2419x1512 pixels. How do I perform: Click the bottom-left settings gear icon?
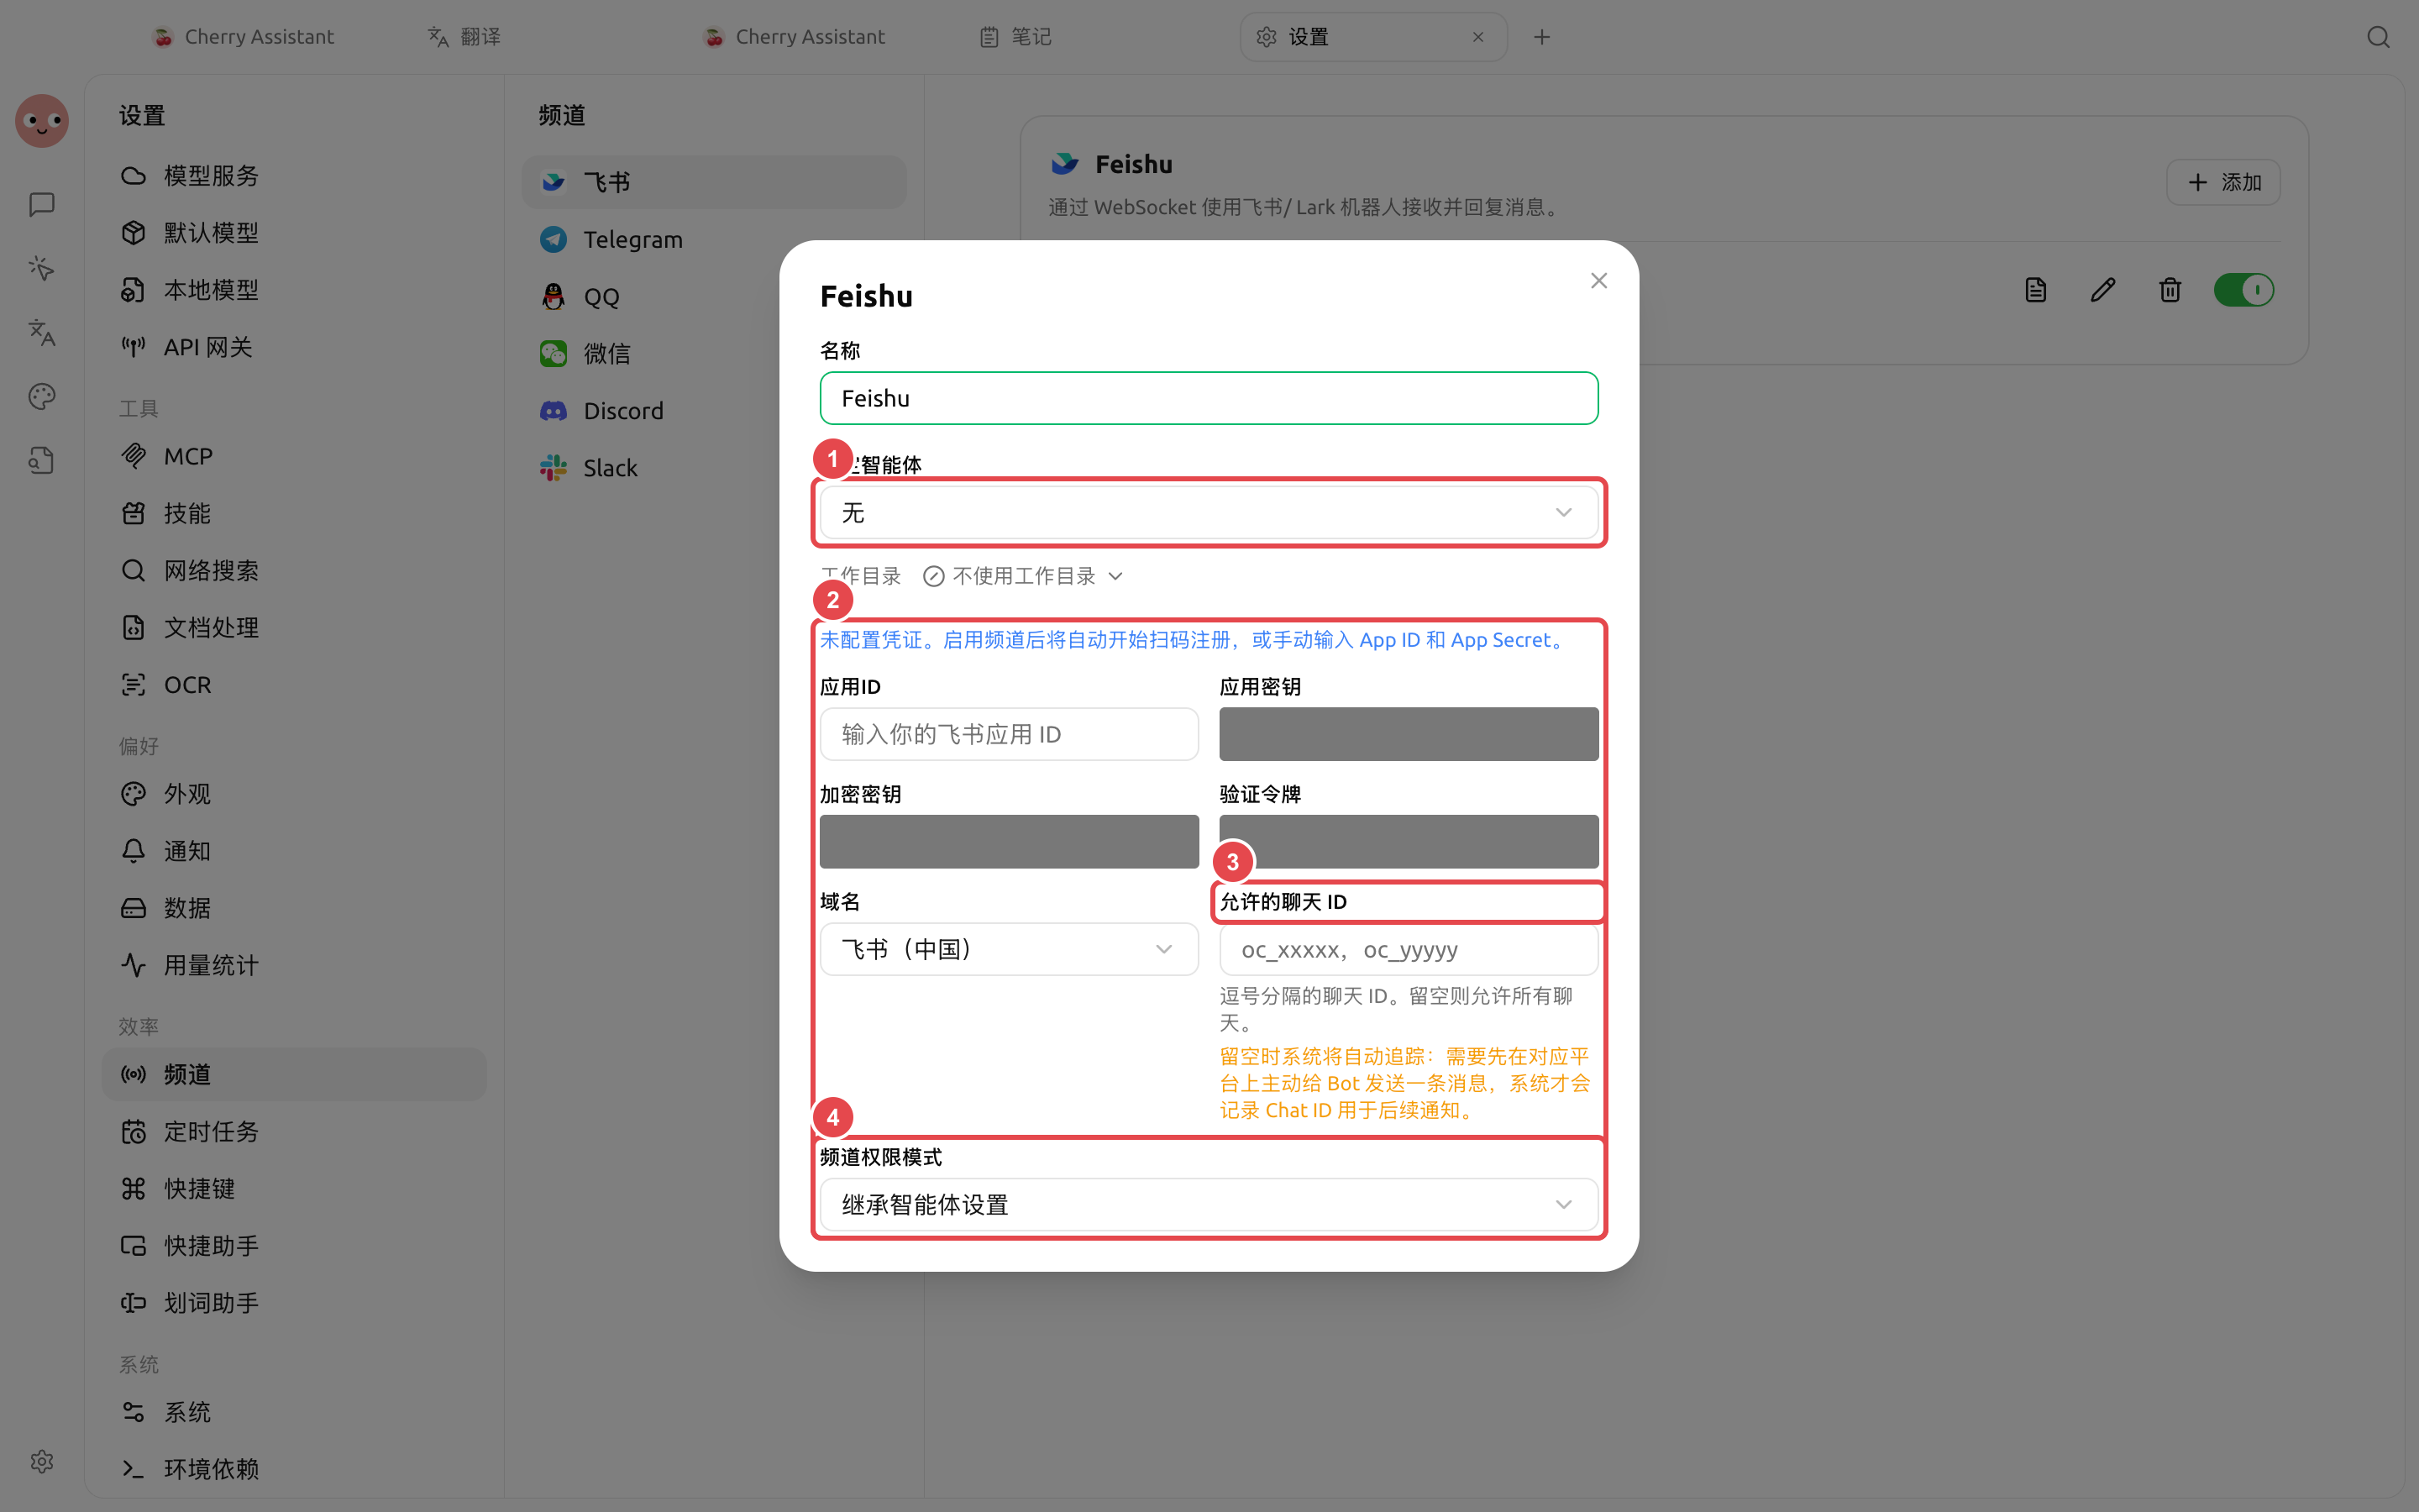42,1462
